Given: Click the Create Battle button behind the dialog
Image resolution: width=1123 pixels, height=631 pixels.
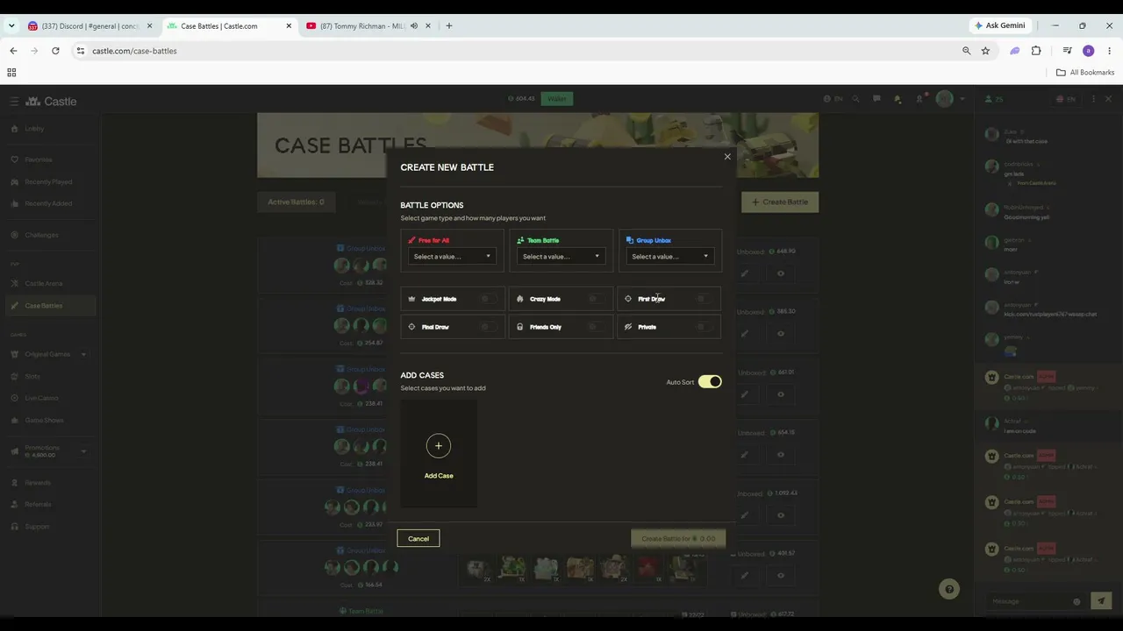Looking at the screenshot, I should (x=780, y=202).
